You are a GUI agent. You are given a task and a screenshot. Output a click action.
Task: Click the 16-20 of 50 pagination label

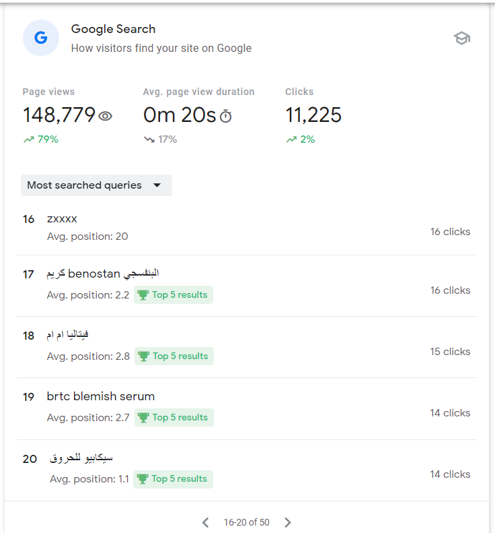click(x=247, y=522)
